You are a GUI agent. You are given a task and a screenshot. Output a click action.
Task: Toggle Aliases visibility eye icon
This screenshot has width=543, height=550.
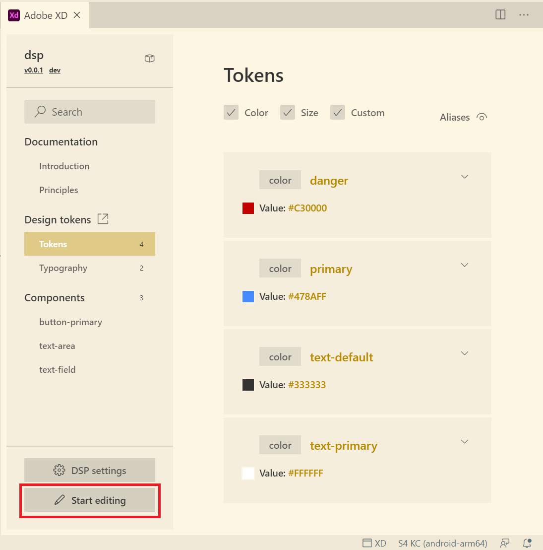tap(482, 117)
